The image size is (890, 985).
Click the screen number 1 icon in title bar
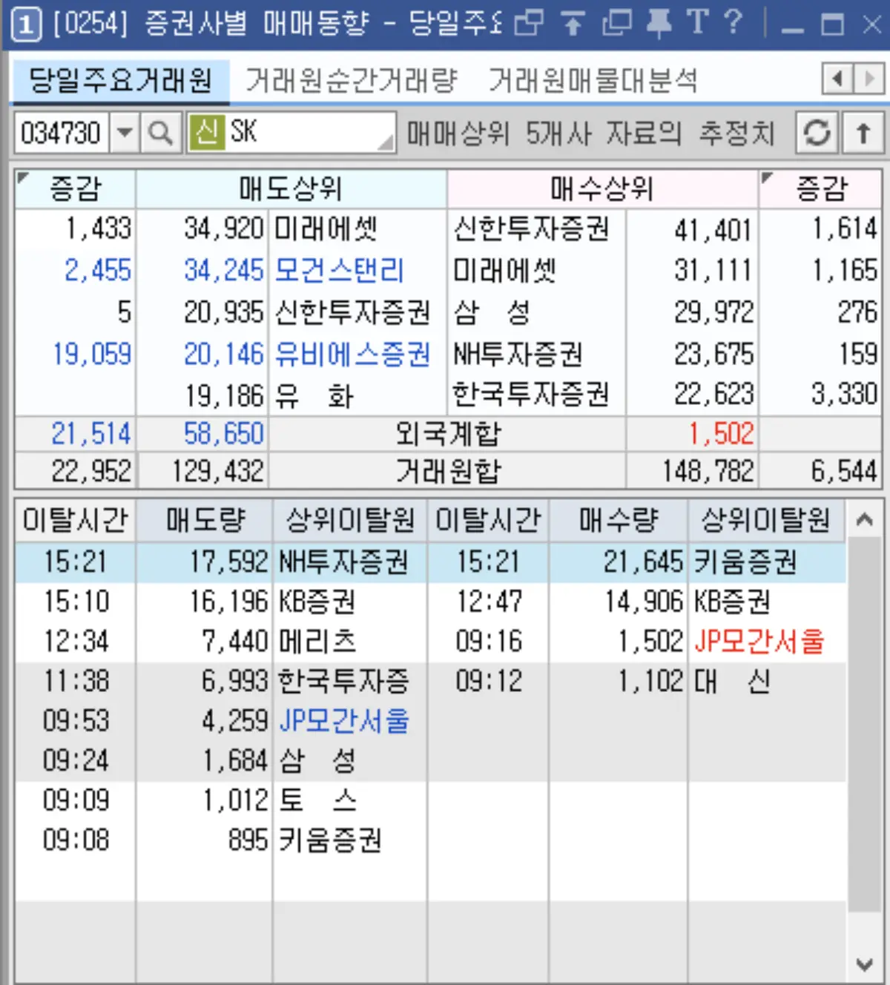coord(26,24)
